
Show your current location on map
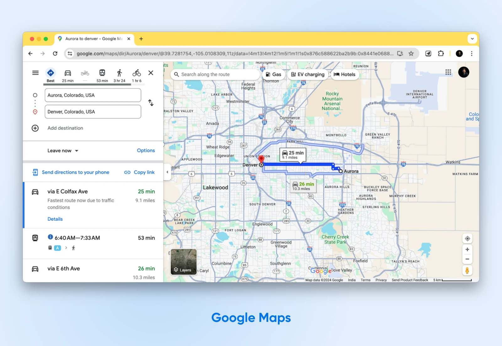coord(467,239)
